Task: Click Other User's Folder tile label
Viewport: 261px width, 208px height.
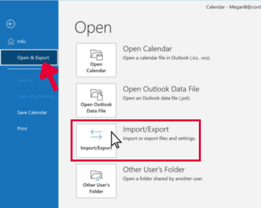Action: (96, 188)
